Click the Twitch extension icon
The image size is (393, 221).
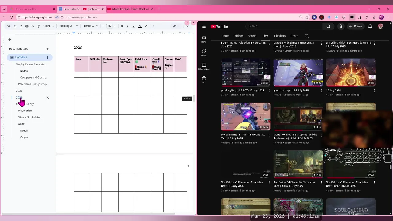point(314,17)
